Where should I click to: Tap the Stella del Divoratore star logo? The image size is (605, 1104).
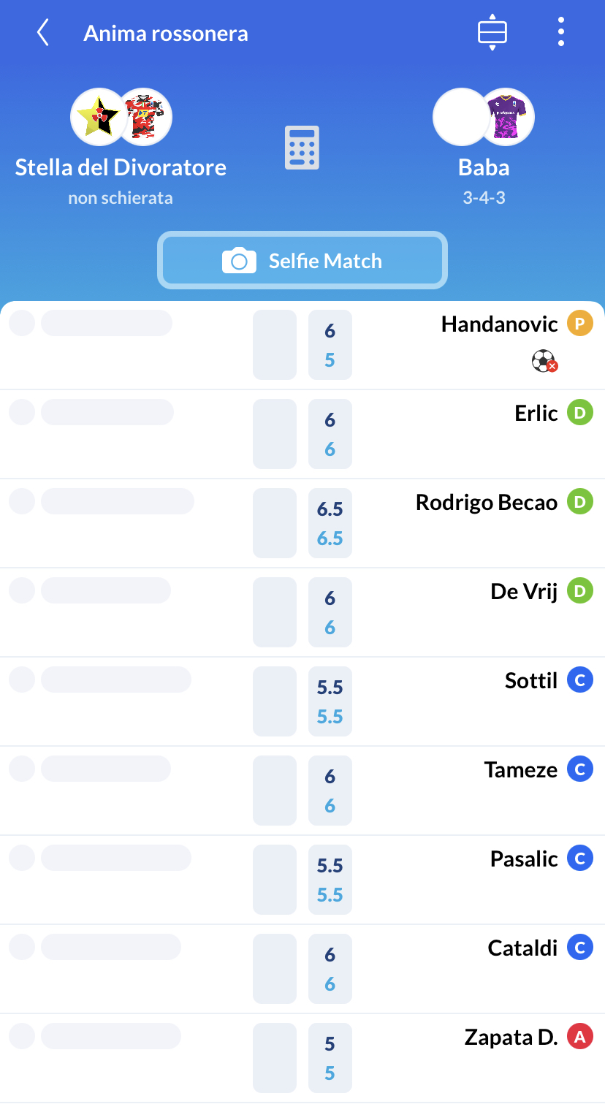coord(98,118)
